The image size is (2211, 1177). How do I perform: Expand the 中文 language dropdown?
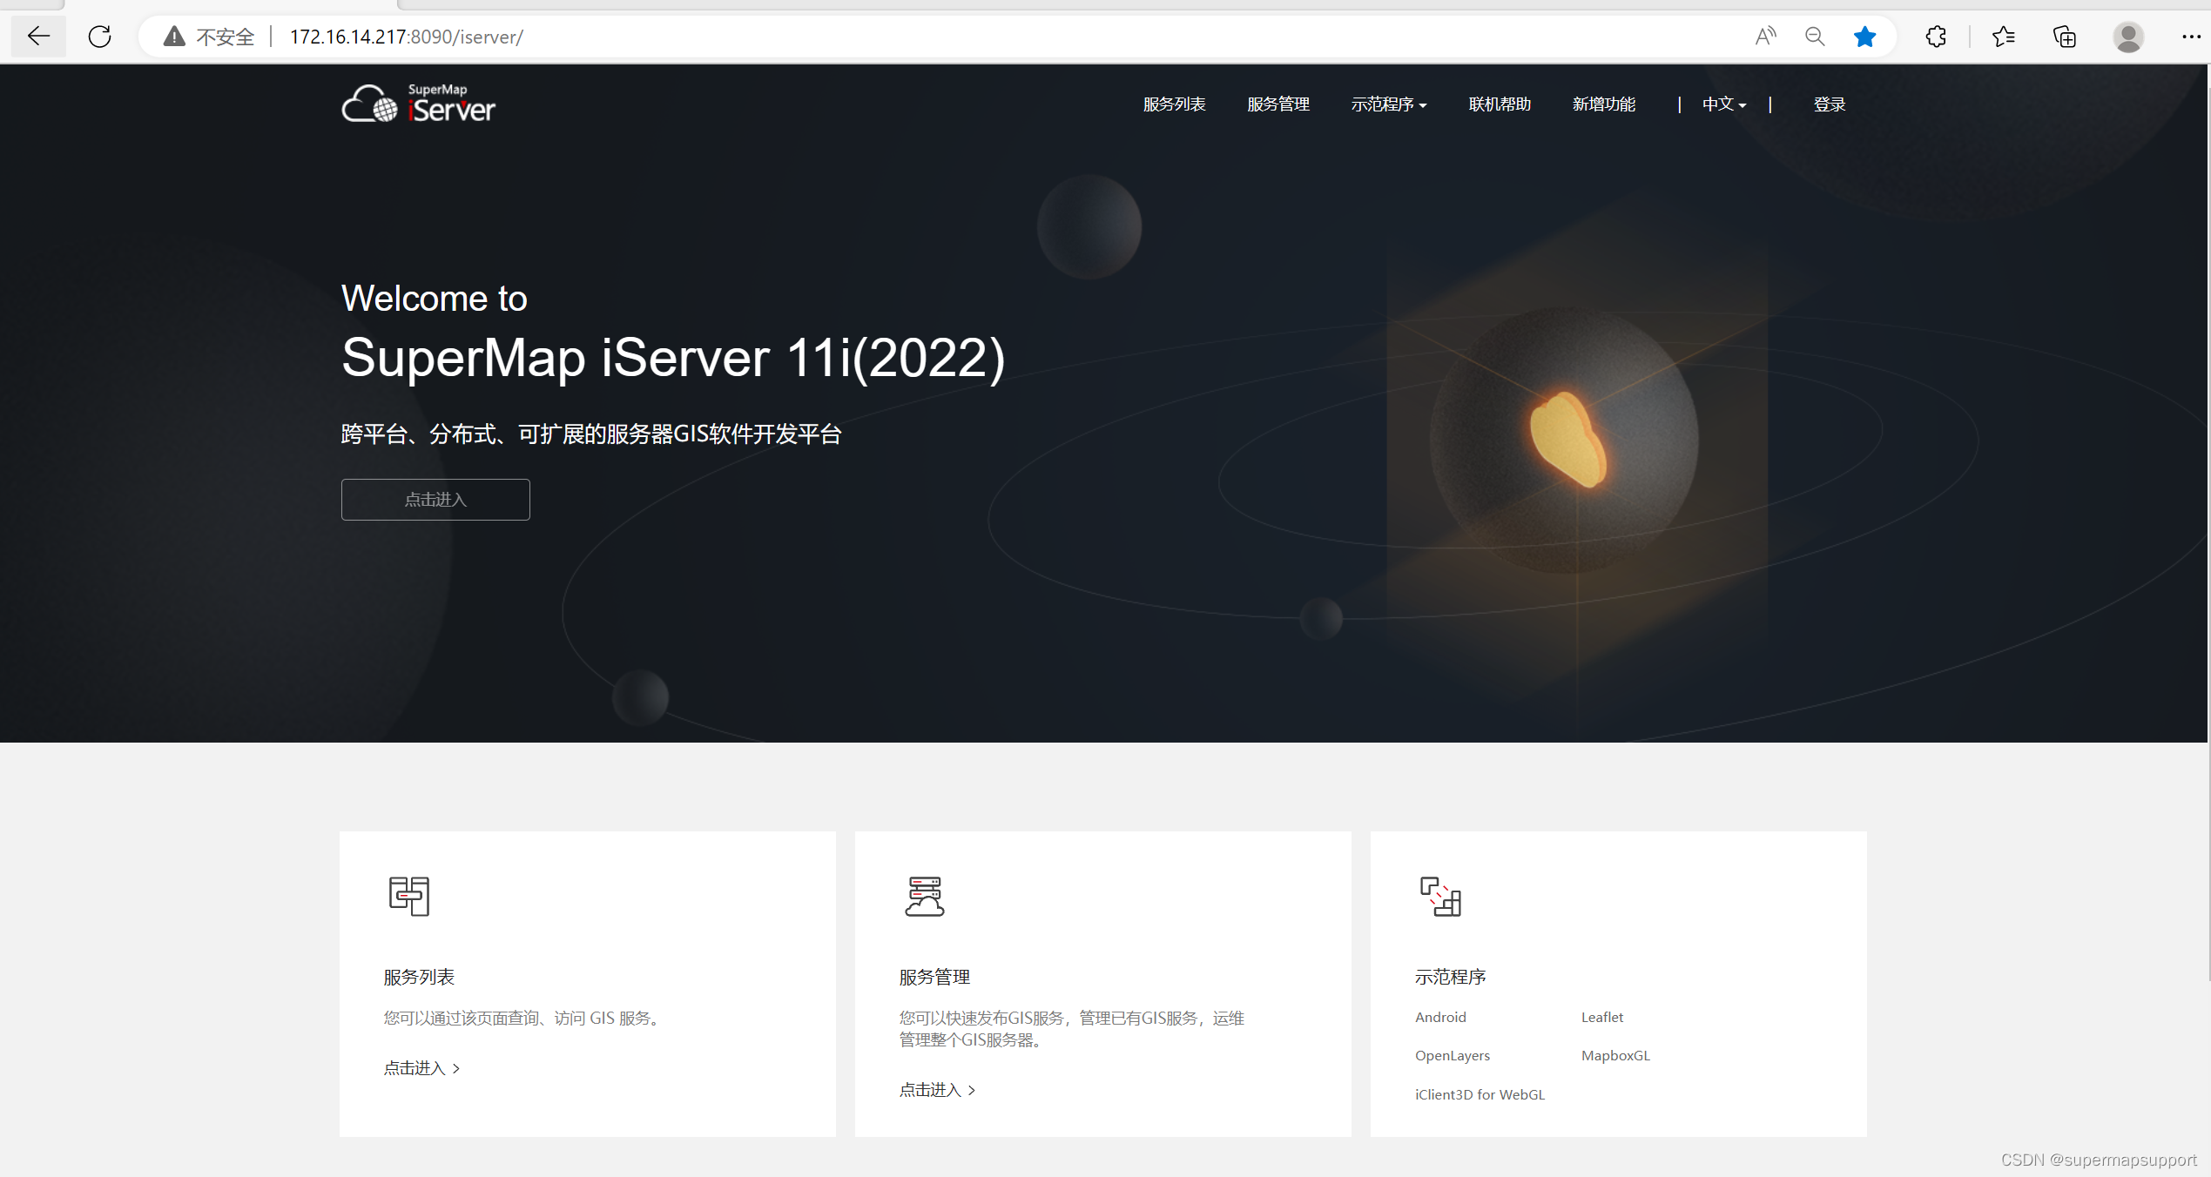coord(1724,104)
